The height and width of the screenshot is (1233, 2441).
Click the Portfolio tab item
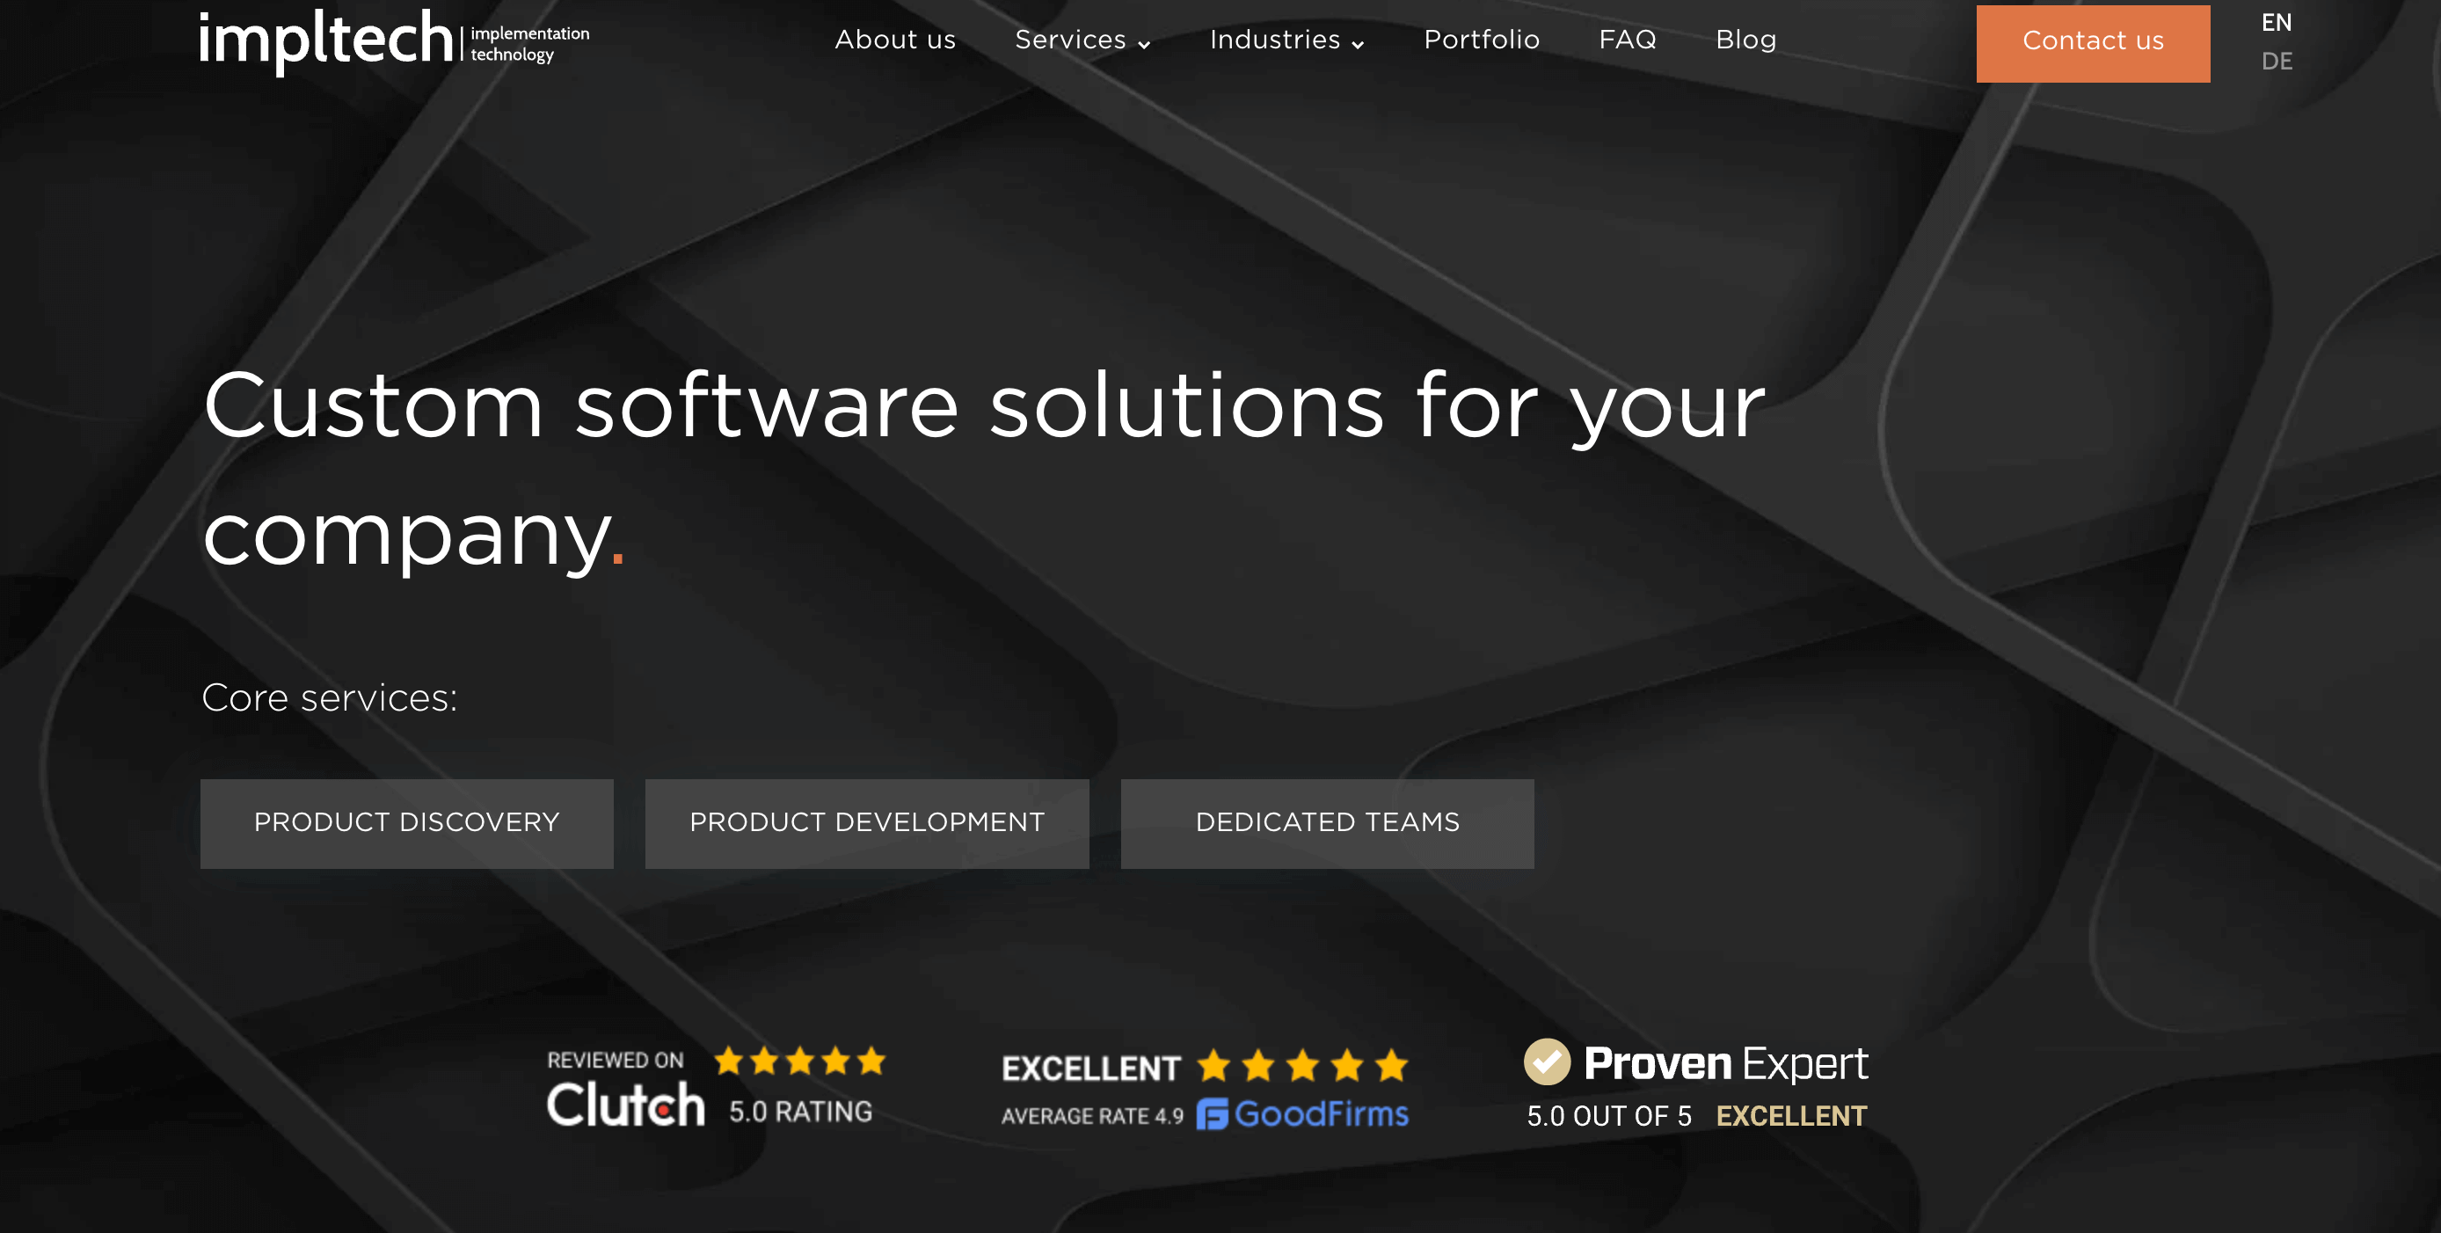click(1479, 40)
